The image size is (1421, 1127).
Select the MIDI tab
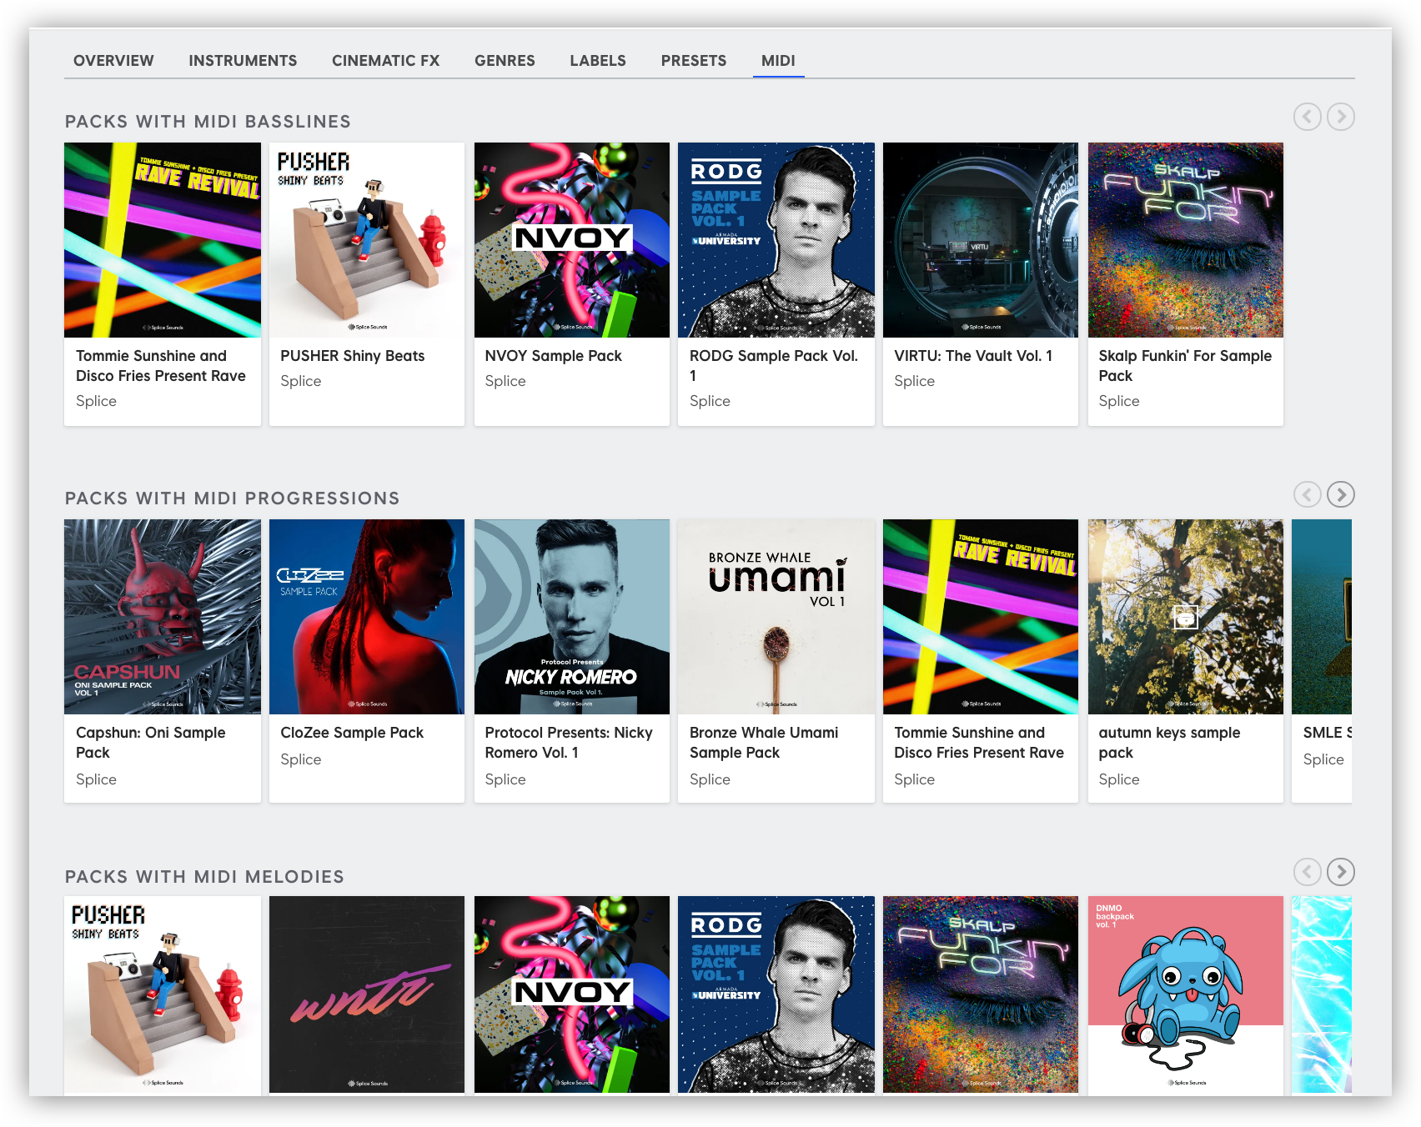click(778, 61)
